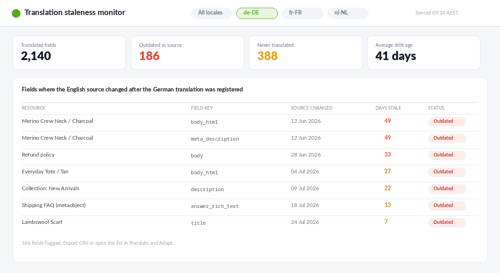
Task: Click Outdated badge for Everyday Tote / Tan
Action: [447, 172]
